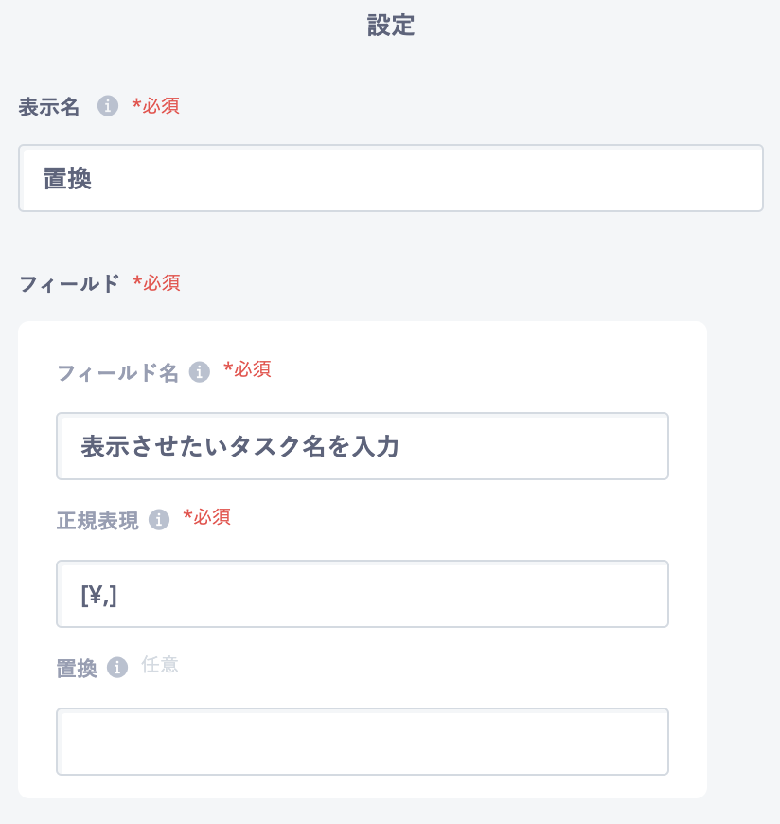Click the 正規表現 label text
Screen dimensions: 780x824
(x=97, y=521)
